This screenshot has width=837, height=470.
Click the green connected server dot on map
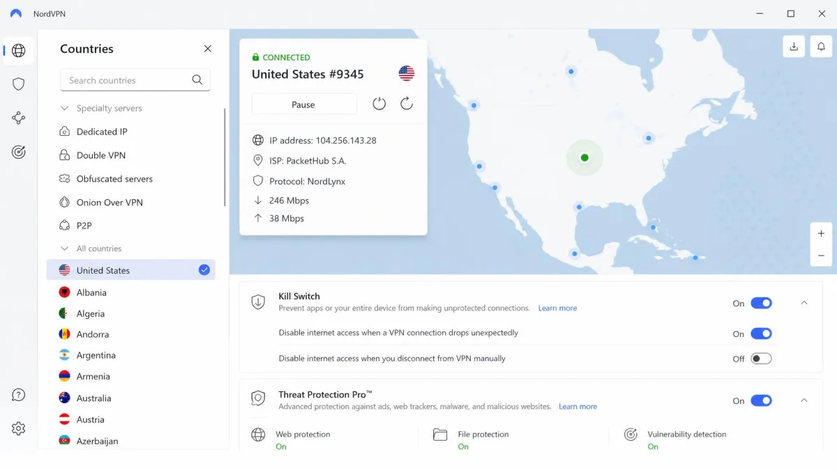[x=585, y=157]
